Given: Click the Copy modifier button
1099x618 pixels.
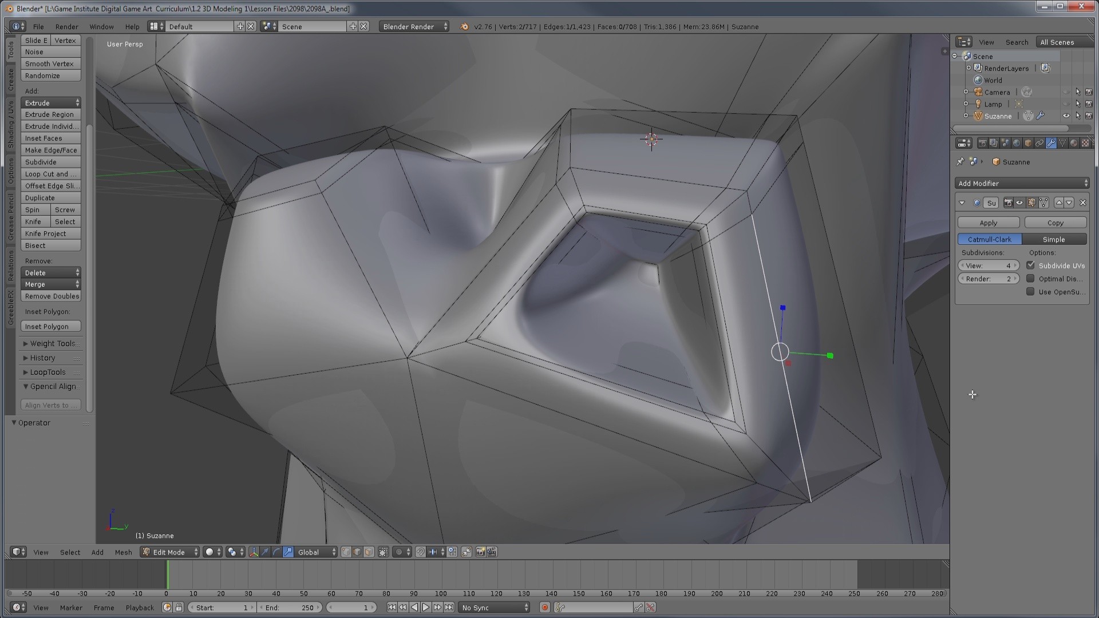Looking at the screenshot, I should click(1055, 223).
